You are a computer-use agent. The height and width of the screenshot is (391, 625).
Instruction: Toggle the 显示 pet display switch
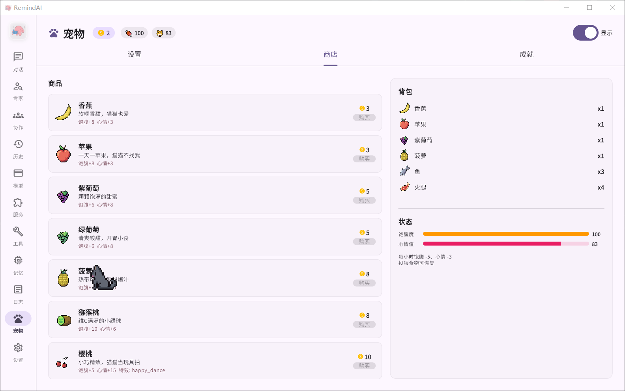[x=586, y=33]
